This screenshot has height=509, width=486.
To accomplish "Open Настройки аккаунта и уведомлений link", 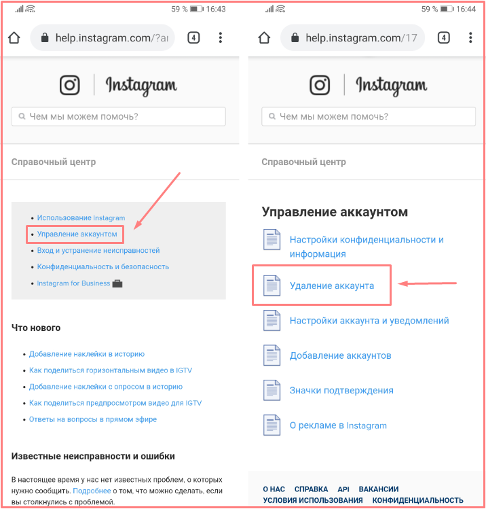I will click(369, 321).
